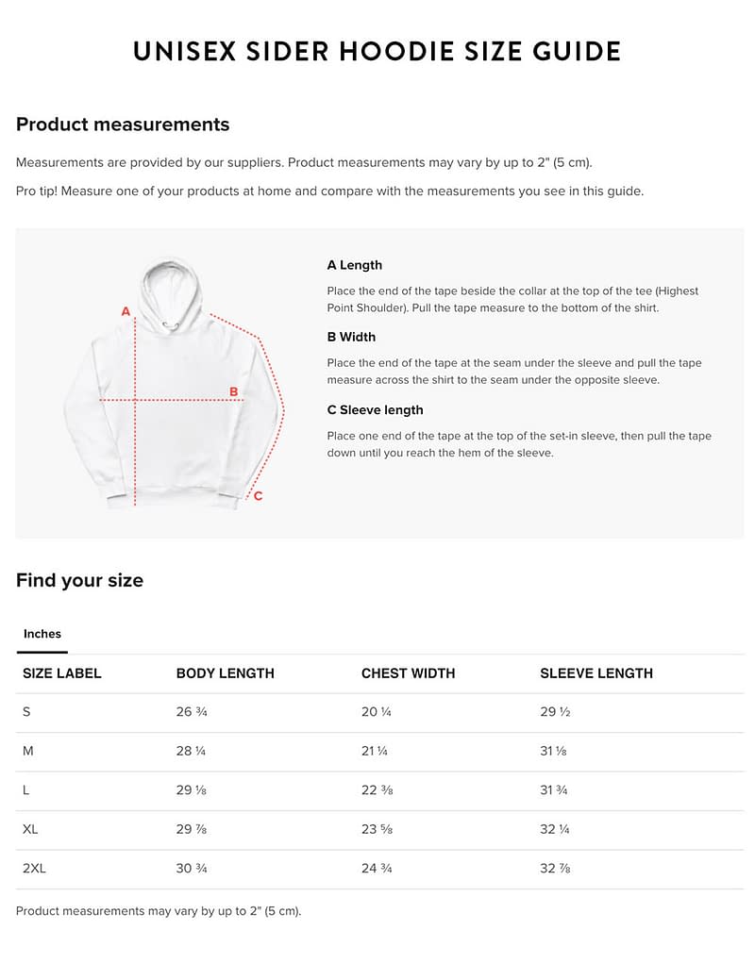Image resolution: width=755 pixels, height=963 pixels.
Task: Select the Inches tab
Action: tap(42, 634)
